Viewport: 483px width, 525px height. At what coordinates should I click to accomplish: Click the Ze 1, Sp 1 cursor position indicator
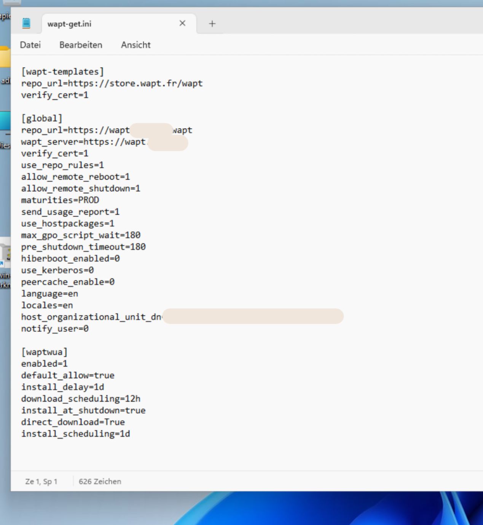[x=41, y=482]
